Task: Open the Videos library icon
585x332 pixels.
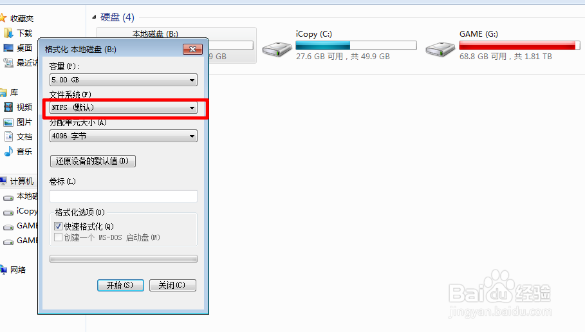Action: pyautogui.click(x=8, y=107)
